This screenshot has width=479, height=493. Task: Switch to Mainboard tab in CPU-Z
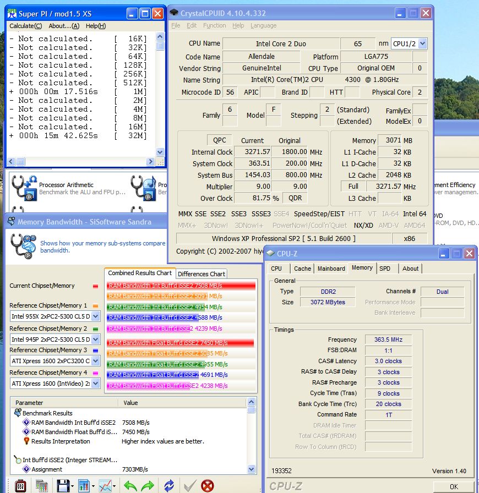pyautogui.click(x=331, y=269)
